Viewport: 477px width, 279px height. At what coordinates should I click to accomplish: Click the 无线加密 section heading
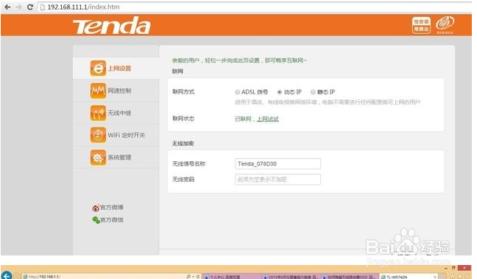coord(183,144)
